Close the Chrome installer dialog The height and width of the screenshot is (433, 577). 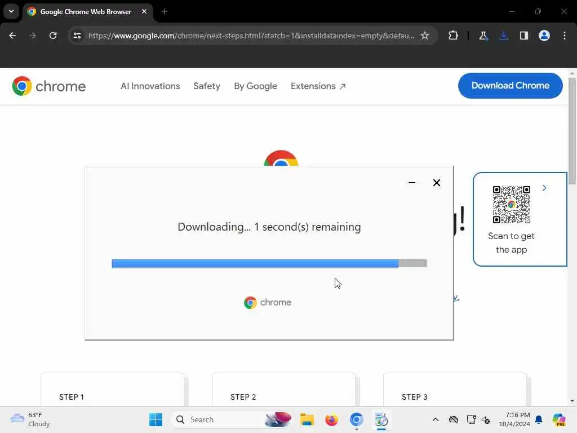click(x=437, y=183)
